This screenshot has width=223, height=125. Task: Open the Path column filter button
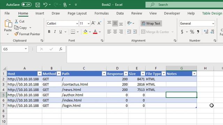click(x=104, y=74)
